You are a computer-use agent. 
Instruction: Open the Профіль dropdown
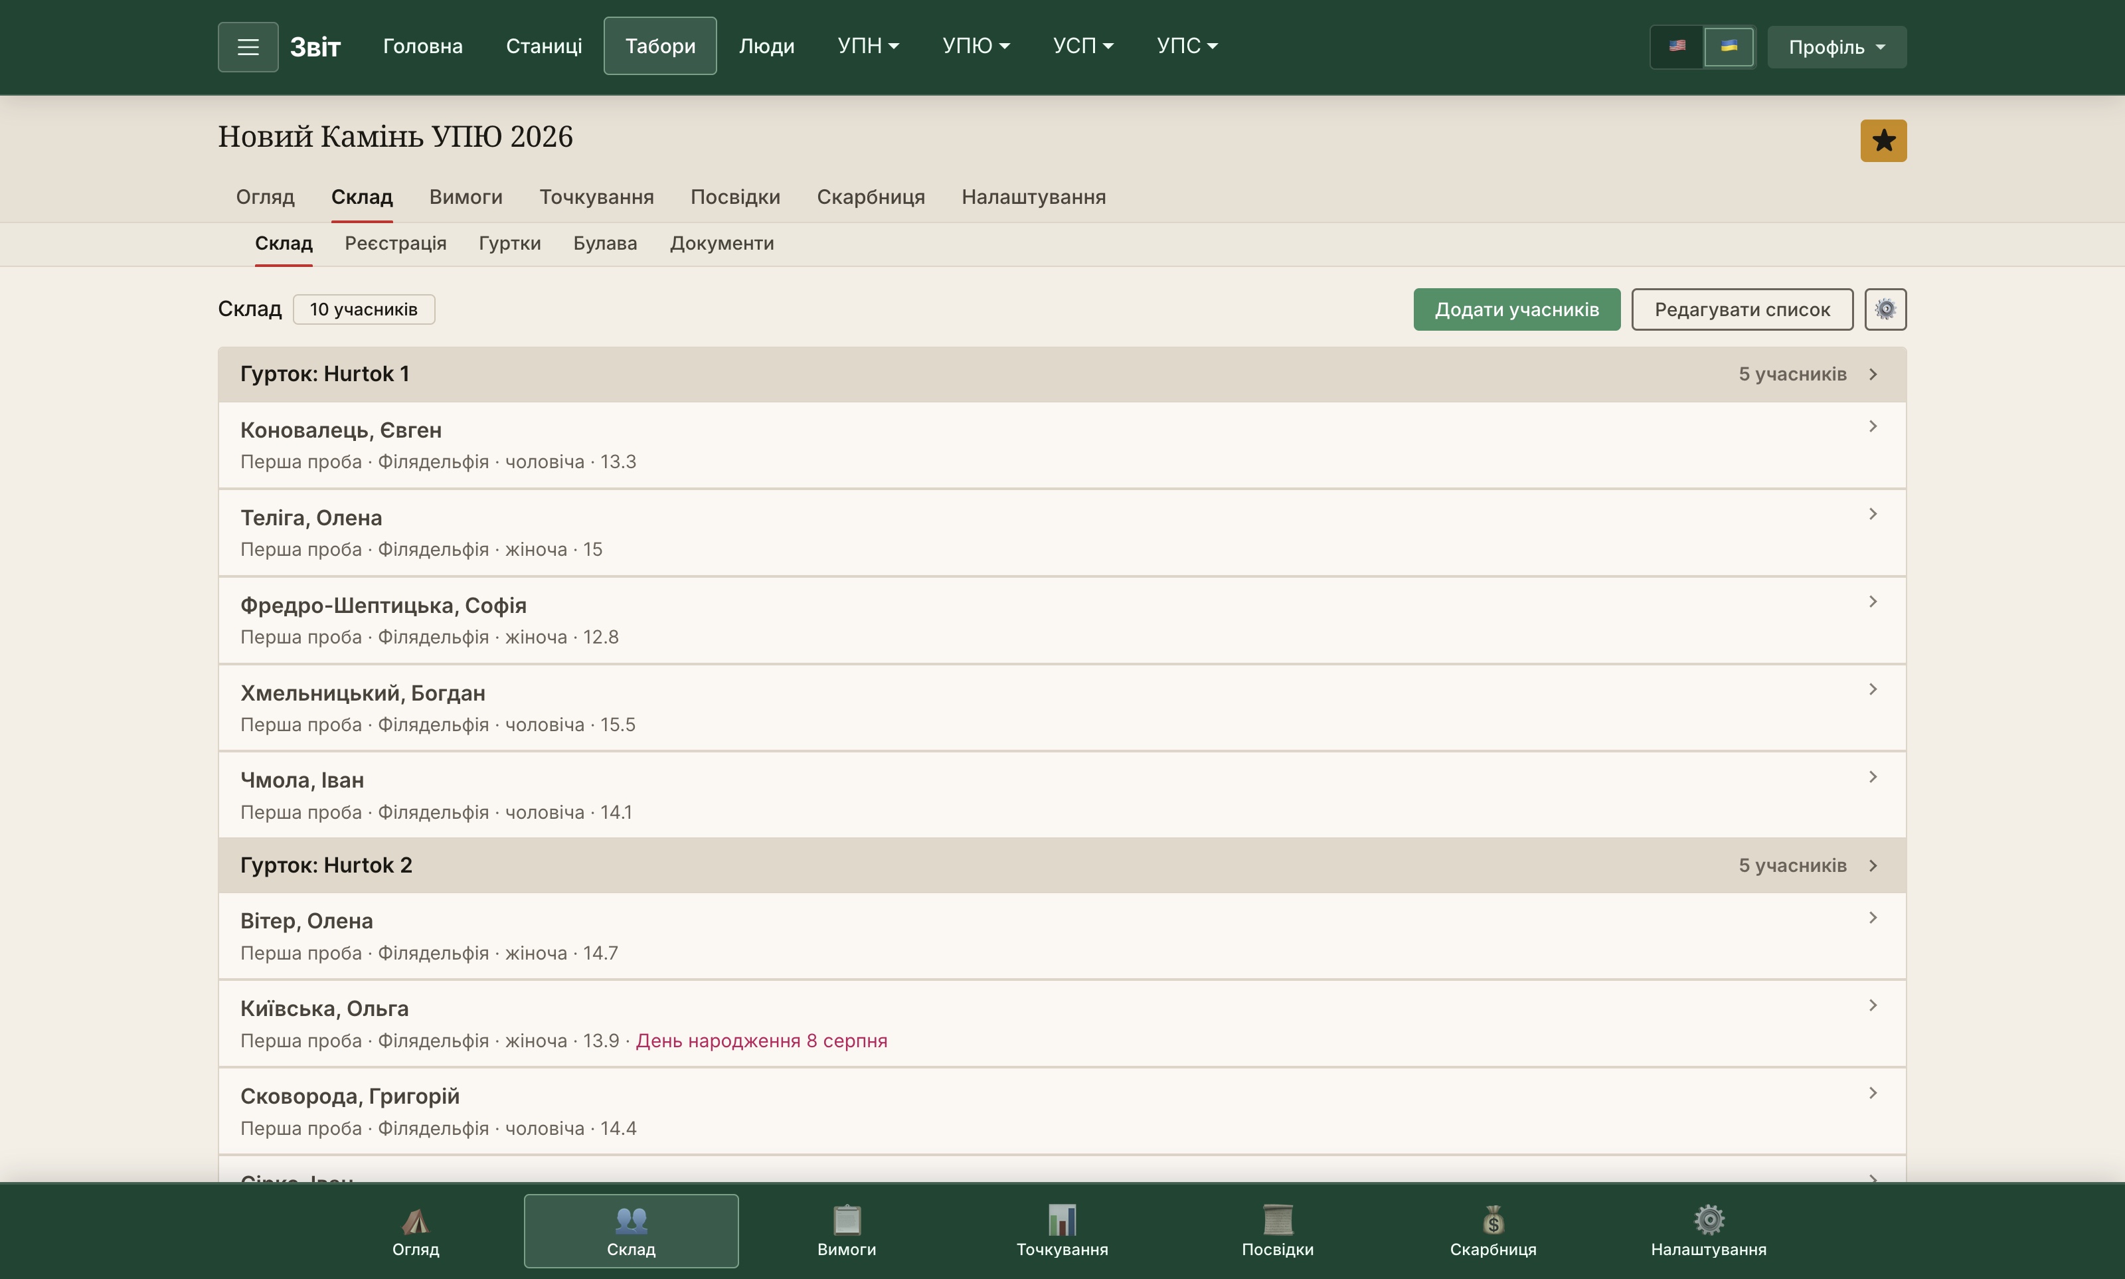tap(1836, 46)
